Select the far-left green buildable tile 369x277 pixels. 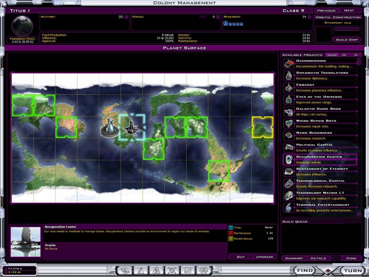click(x=23, y=105)
